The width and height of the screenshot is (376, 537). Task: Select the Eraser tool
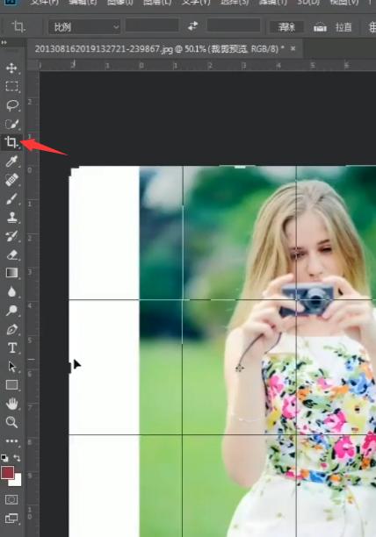coord(11,254)
